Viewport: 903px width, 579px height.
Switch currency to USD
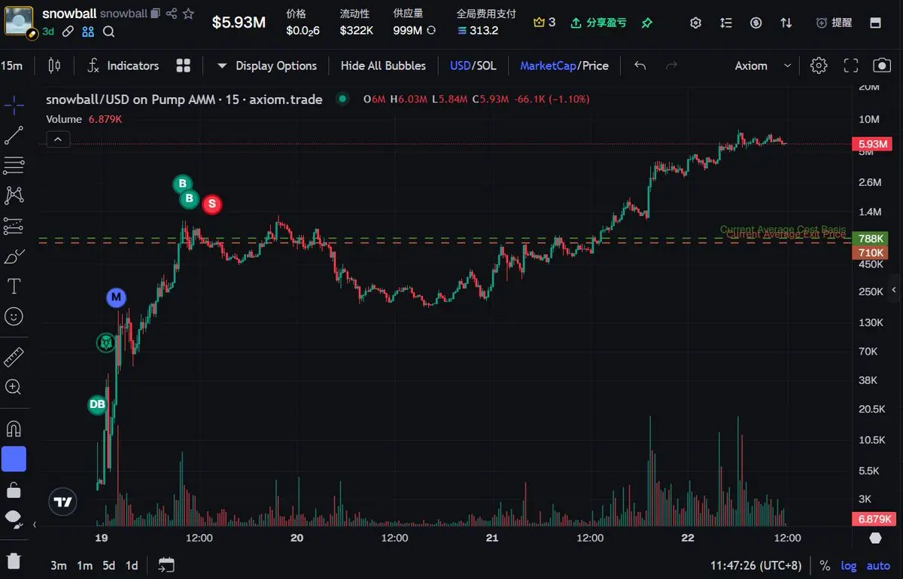pos(460,66)
